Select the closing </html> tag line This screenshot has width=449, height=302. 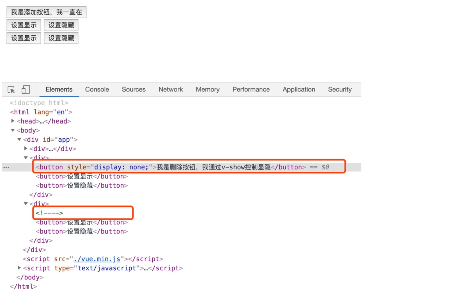pos(24,287)
